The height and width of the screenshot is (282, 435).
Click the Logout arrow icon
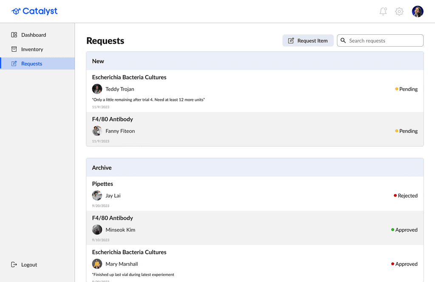click(x=14, y=265)
